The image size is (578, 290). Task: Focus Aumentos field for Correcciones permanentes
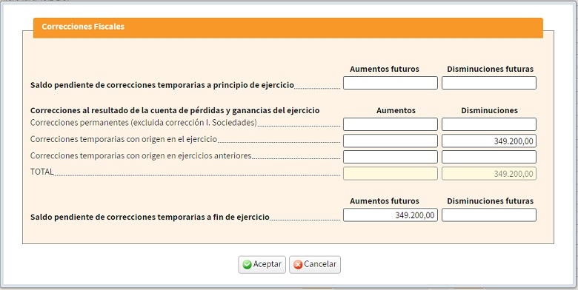click(x=391, y=124)
